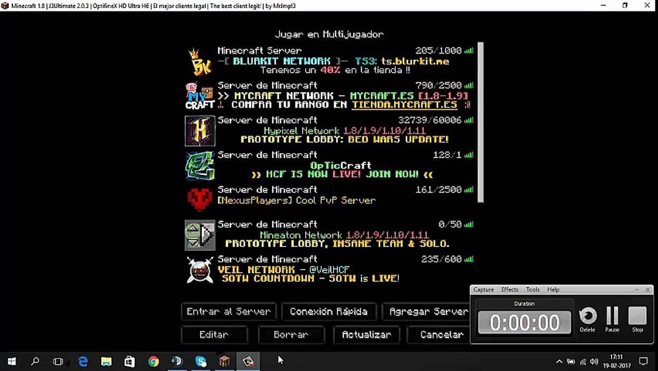Select the OpTicCraft server icon

coord(200,165)
